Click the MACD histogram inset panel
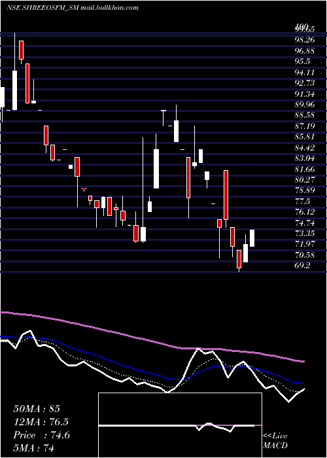This screenshot has width=327, height=458. click(x=180, y=425)
